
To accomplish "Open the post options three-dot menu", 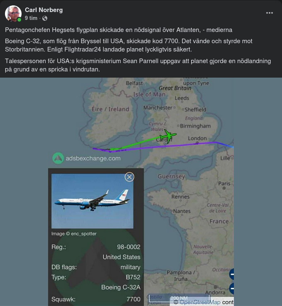I will [x=270, y=13].
